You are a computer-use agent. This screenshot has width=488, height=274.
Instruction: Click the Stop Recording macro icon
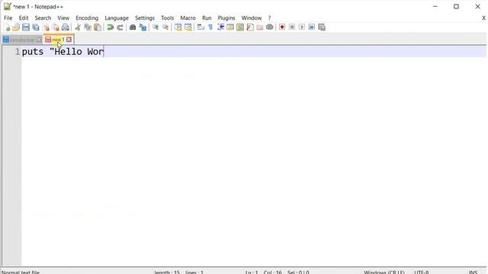pos(292,27)
